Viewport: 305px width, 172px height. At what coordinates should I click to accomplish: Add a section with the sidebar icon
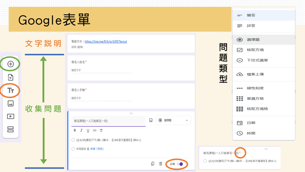click(x=11, y=129)
